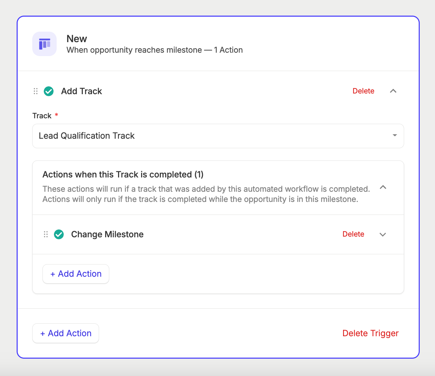Image resolution: width=435 pixels, height=376 pixels.
Task: Collapse the track completed actions panel
Action: pos(383,187)
